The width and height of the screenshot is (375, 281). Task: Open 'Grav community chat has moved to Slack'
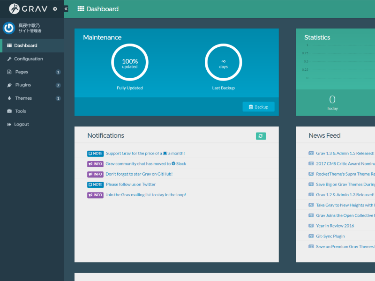[x=146, y=163]
